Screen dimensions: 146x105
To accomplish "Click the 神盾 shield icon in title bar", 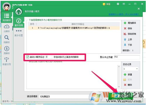I will [107, 4].
